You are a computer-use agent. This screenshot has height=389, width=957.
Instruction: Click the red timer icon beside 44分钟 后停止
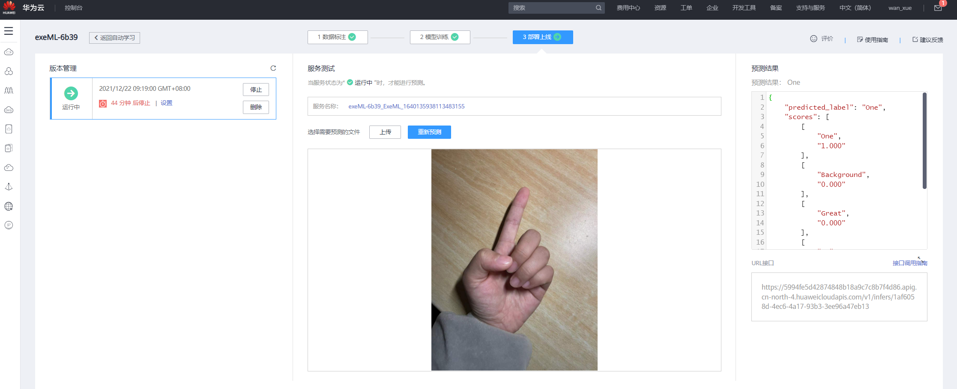[102, 103]
